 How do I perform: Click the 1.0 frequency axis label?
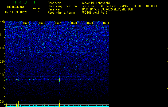pyautogui.click(x=2, y=48)
